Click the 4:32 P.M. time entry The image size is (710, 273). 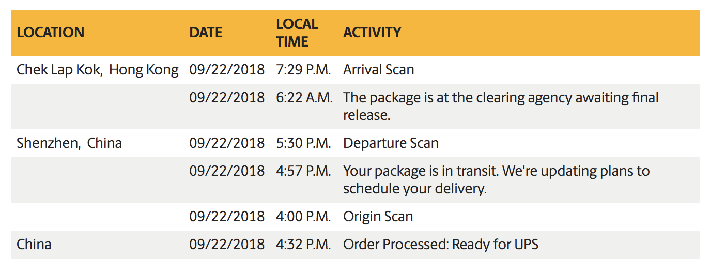click(303, 244)
